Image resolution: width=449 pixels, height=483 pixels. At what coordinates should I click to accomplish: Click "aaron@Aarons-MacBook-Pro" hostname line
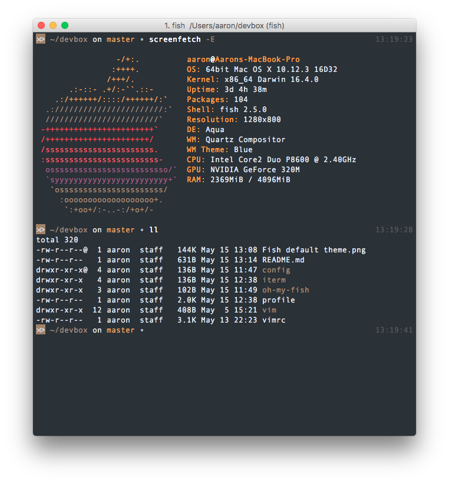click(243, 60)
